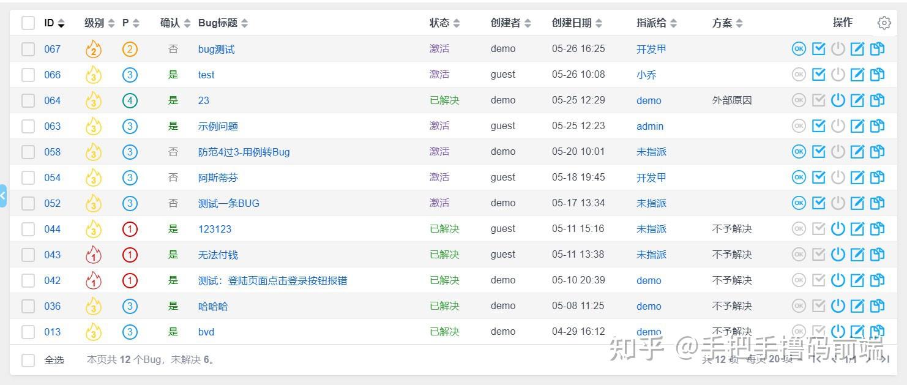907x385 pixels.
Task: Sort by 创建日期 using its sort arrows
Action: tap(599, 23)
